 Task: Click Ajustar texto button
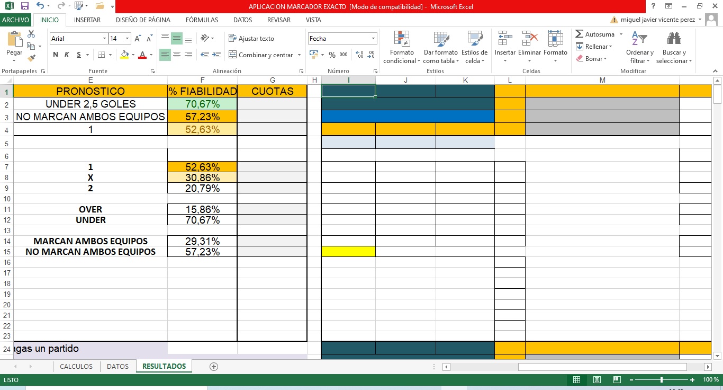(251, 39)
